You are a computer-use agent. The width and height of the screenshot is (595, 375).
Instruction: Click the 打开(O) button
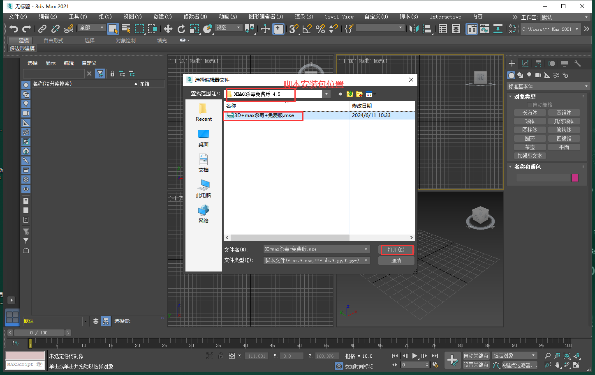point(396,250)
